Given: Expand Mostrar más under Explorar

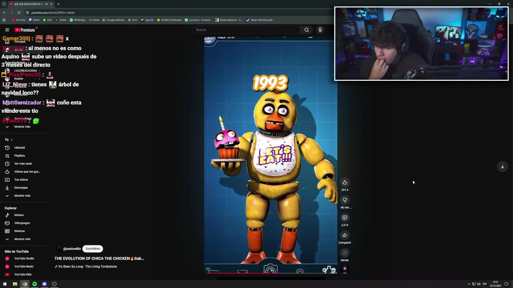Looking at the screenshot, I should point(23,239).
